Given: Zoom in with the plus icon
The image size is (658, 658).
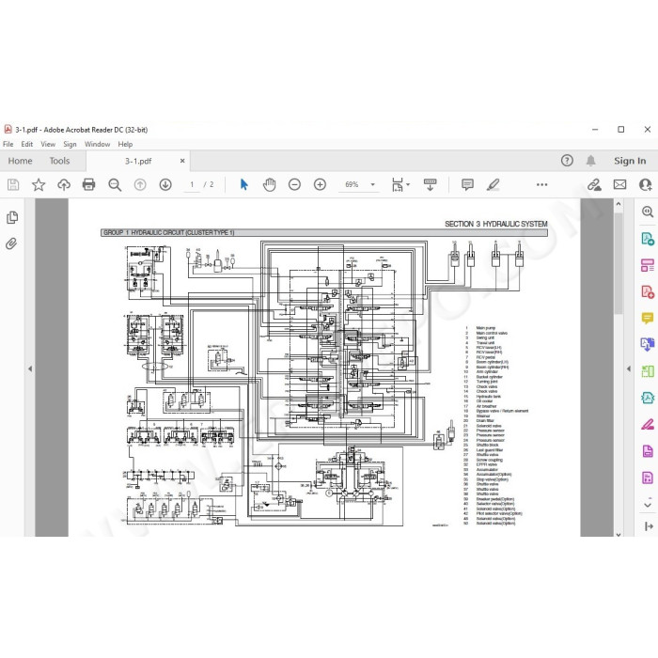Looking at the screenshot, I should [x=320, y=184].
